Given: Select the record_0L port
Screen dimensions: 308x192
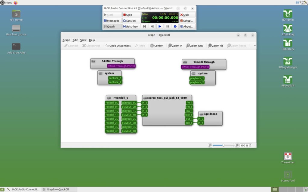Looking at the screenshot, I should pos(112,103).
